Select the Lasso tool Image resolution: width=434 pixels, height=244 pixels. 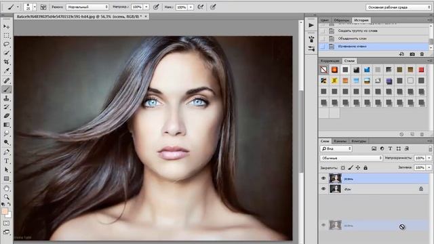[x=6, y=44]
